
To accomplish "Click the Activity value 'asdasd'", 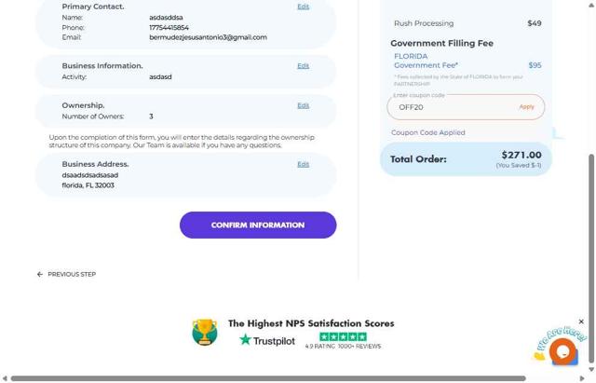I will [160, 76].
